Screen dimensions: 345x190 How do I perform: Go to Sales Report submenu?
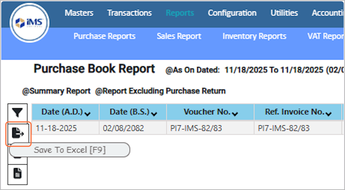(179, 36)
